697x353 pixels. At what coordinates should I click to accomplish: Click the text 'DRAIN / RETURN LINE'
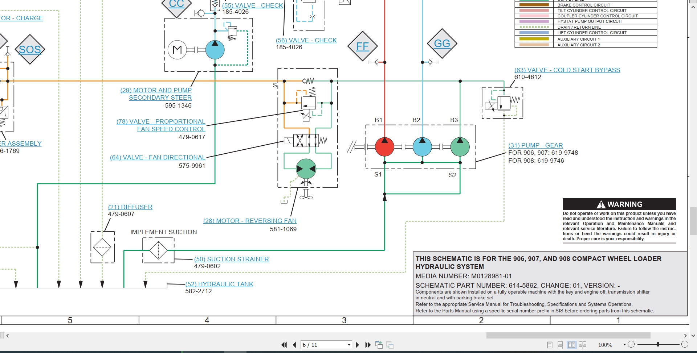pyautogui.click(x=579, y=27)
